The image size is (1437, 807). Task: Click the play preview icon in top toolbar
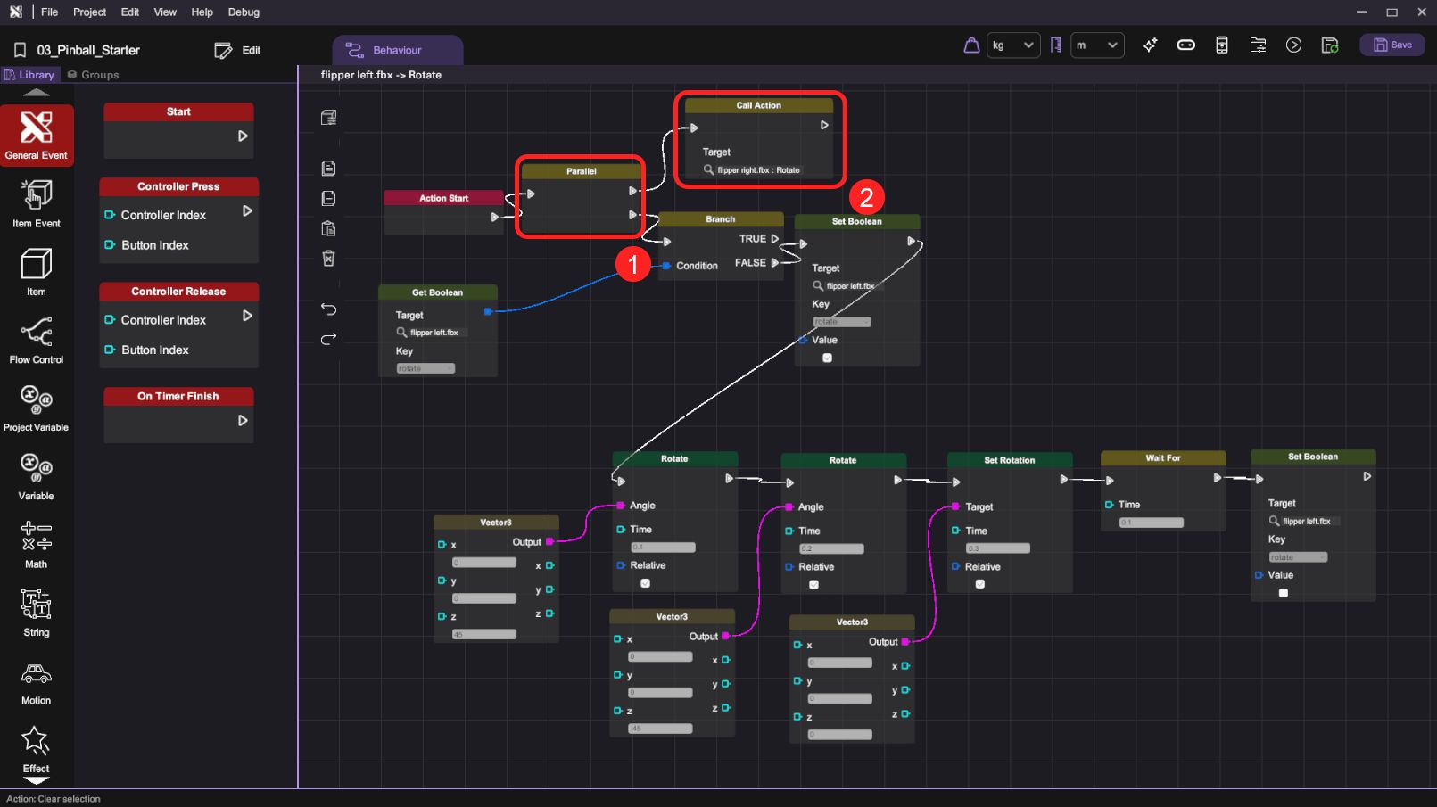point(1293,45)
